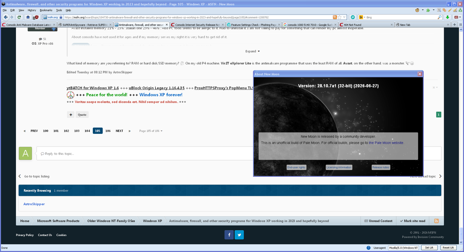This screenshot has height=252, width=464.
Task: Click the red HD extension icon
Action: coord(456,17)
